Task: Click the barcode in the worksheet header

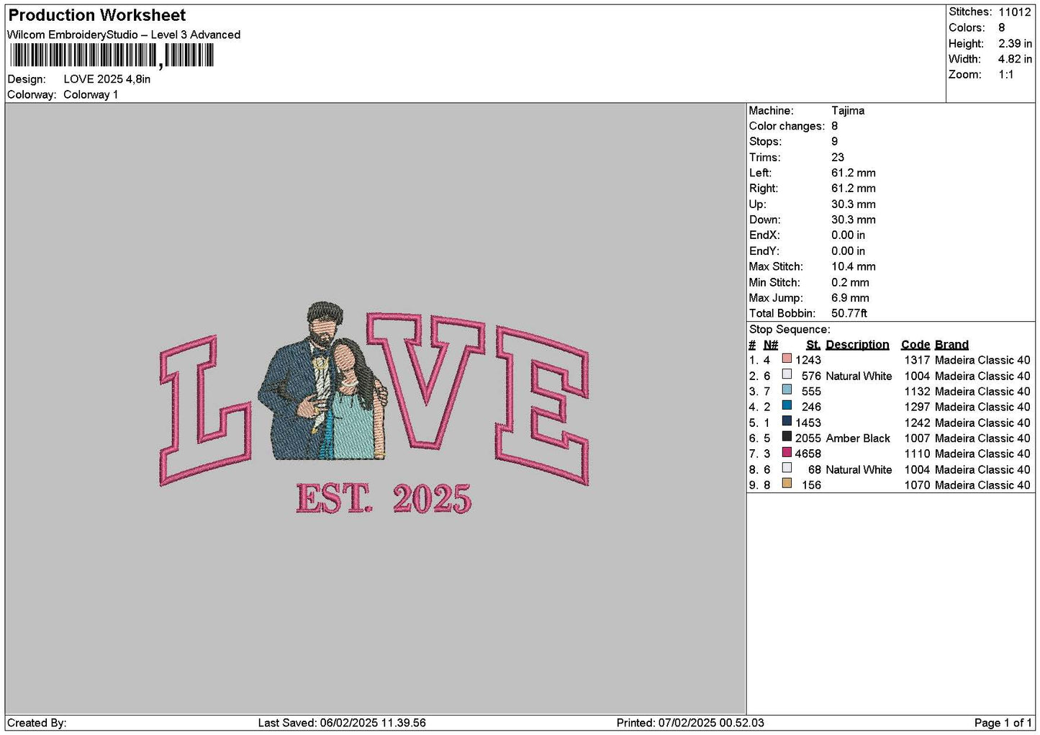Action: (x=112, y=55)
